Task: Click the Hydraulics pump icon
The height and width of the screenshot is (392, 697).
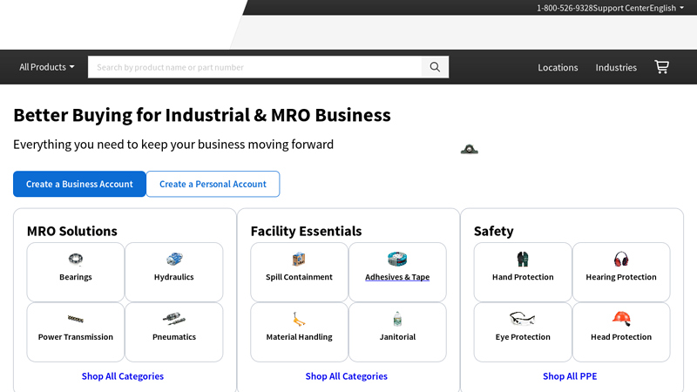Action: (x=173, y=259)
